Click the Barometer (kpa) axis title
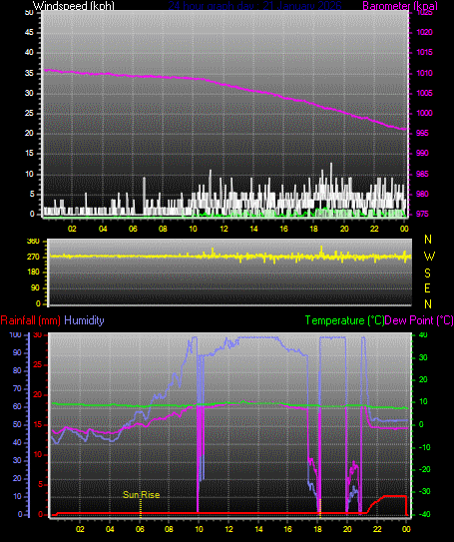 (400, 6)
